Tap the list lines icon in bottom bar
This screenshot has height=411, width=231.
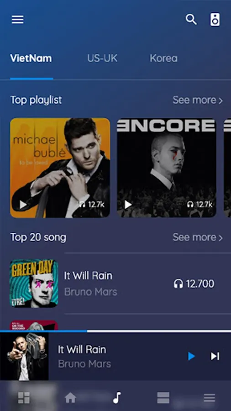pyautogui.click(x=210, y=398)
